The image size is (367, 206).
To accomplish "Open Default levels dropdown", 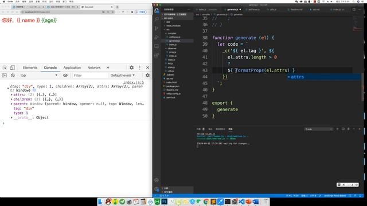I will pos(122,76).
